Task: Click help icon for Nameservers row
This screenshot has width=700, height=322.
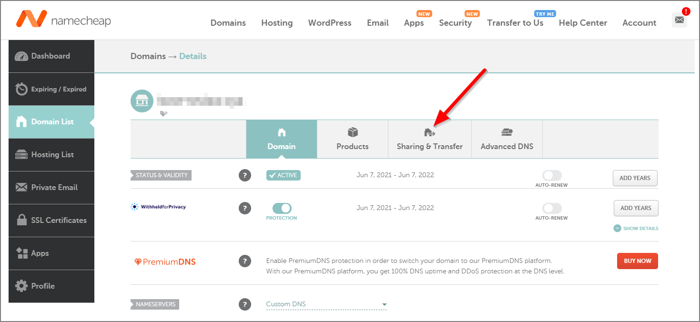Action: pyautogui.click(x=244, y=304)
